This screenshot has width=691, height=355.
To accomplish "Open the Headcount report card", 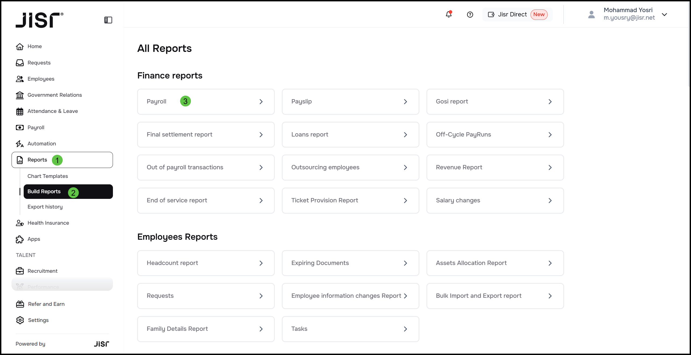I will click(x=206, y=263).
